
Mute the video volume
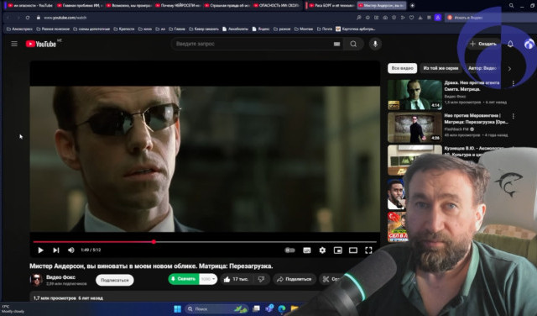coord(70,250)
